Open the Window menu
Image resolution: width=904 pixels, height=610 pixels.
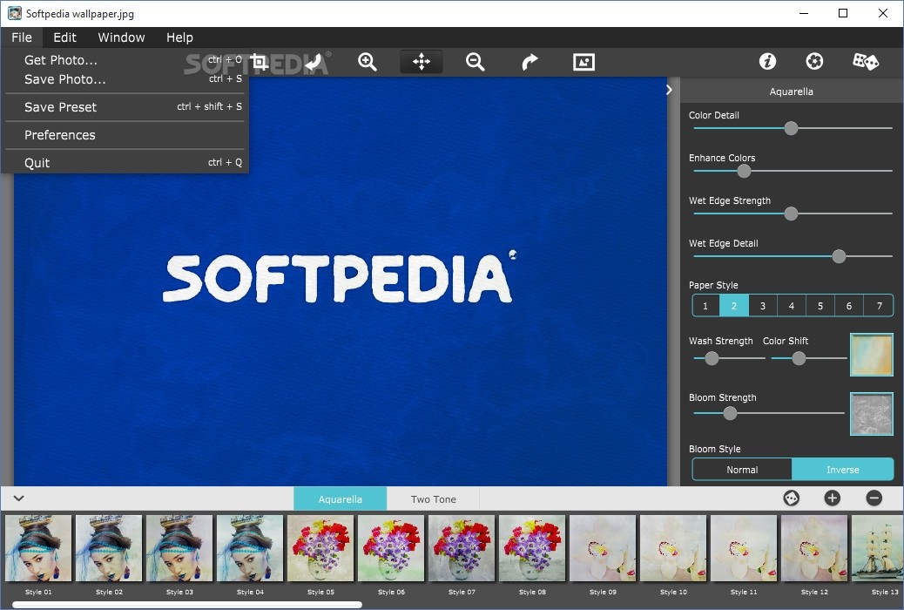pos(121,37)
